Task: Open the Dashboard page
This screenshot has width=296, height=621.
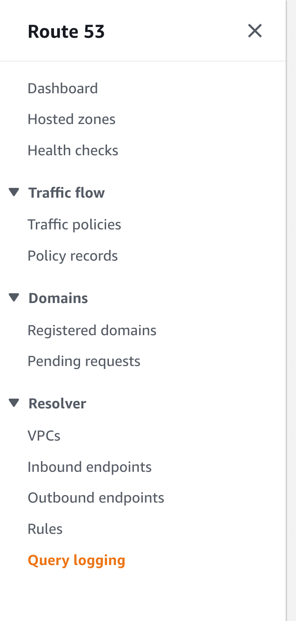Action: pyautogui.click(x=63, y=88)
